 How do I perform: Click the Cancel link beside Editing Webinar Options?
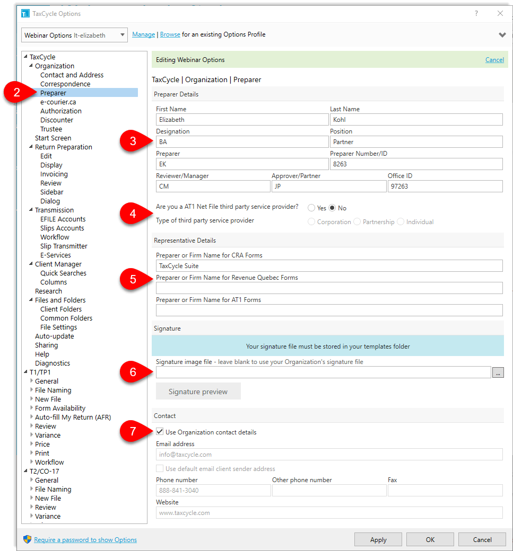point(494,60)
